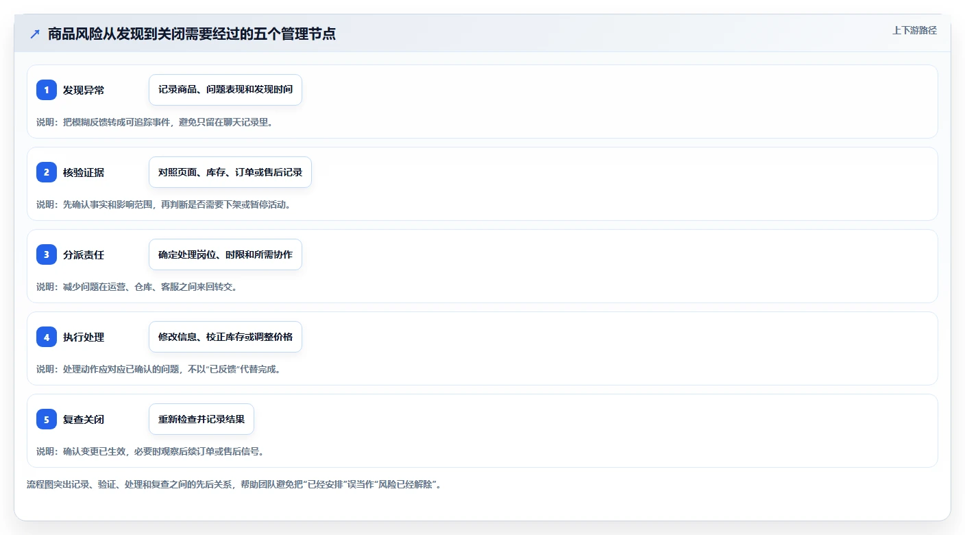Click the 确定处理岗位、时限和所需协作 chip
Image resolution: width=965 pixels, height=535 pixels.
tap(225, 254)
